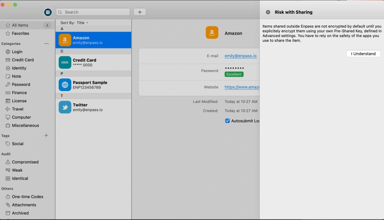Select the Passport Sample globe icon
384x220 pixels.
pos(65,85)
